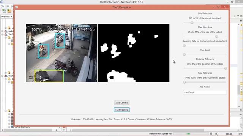Click the Start tracking button

tap(121, 110)
